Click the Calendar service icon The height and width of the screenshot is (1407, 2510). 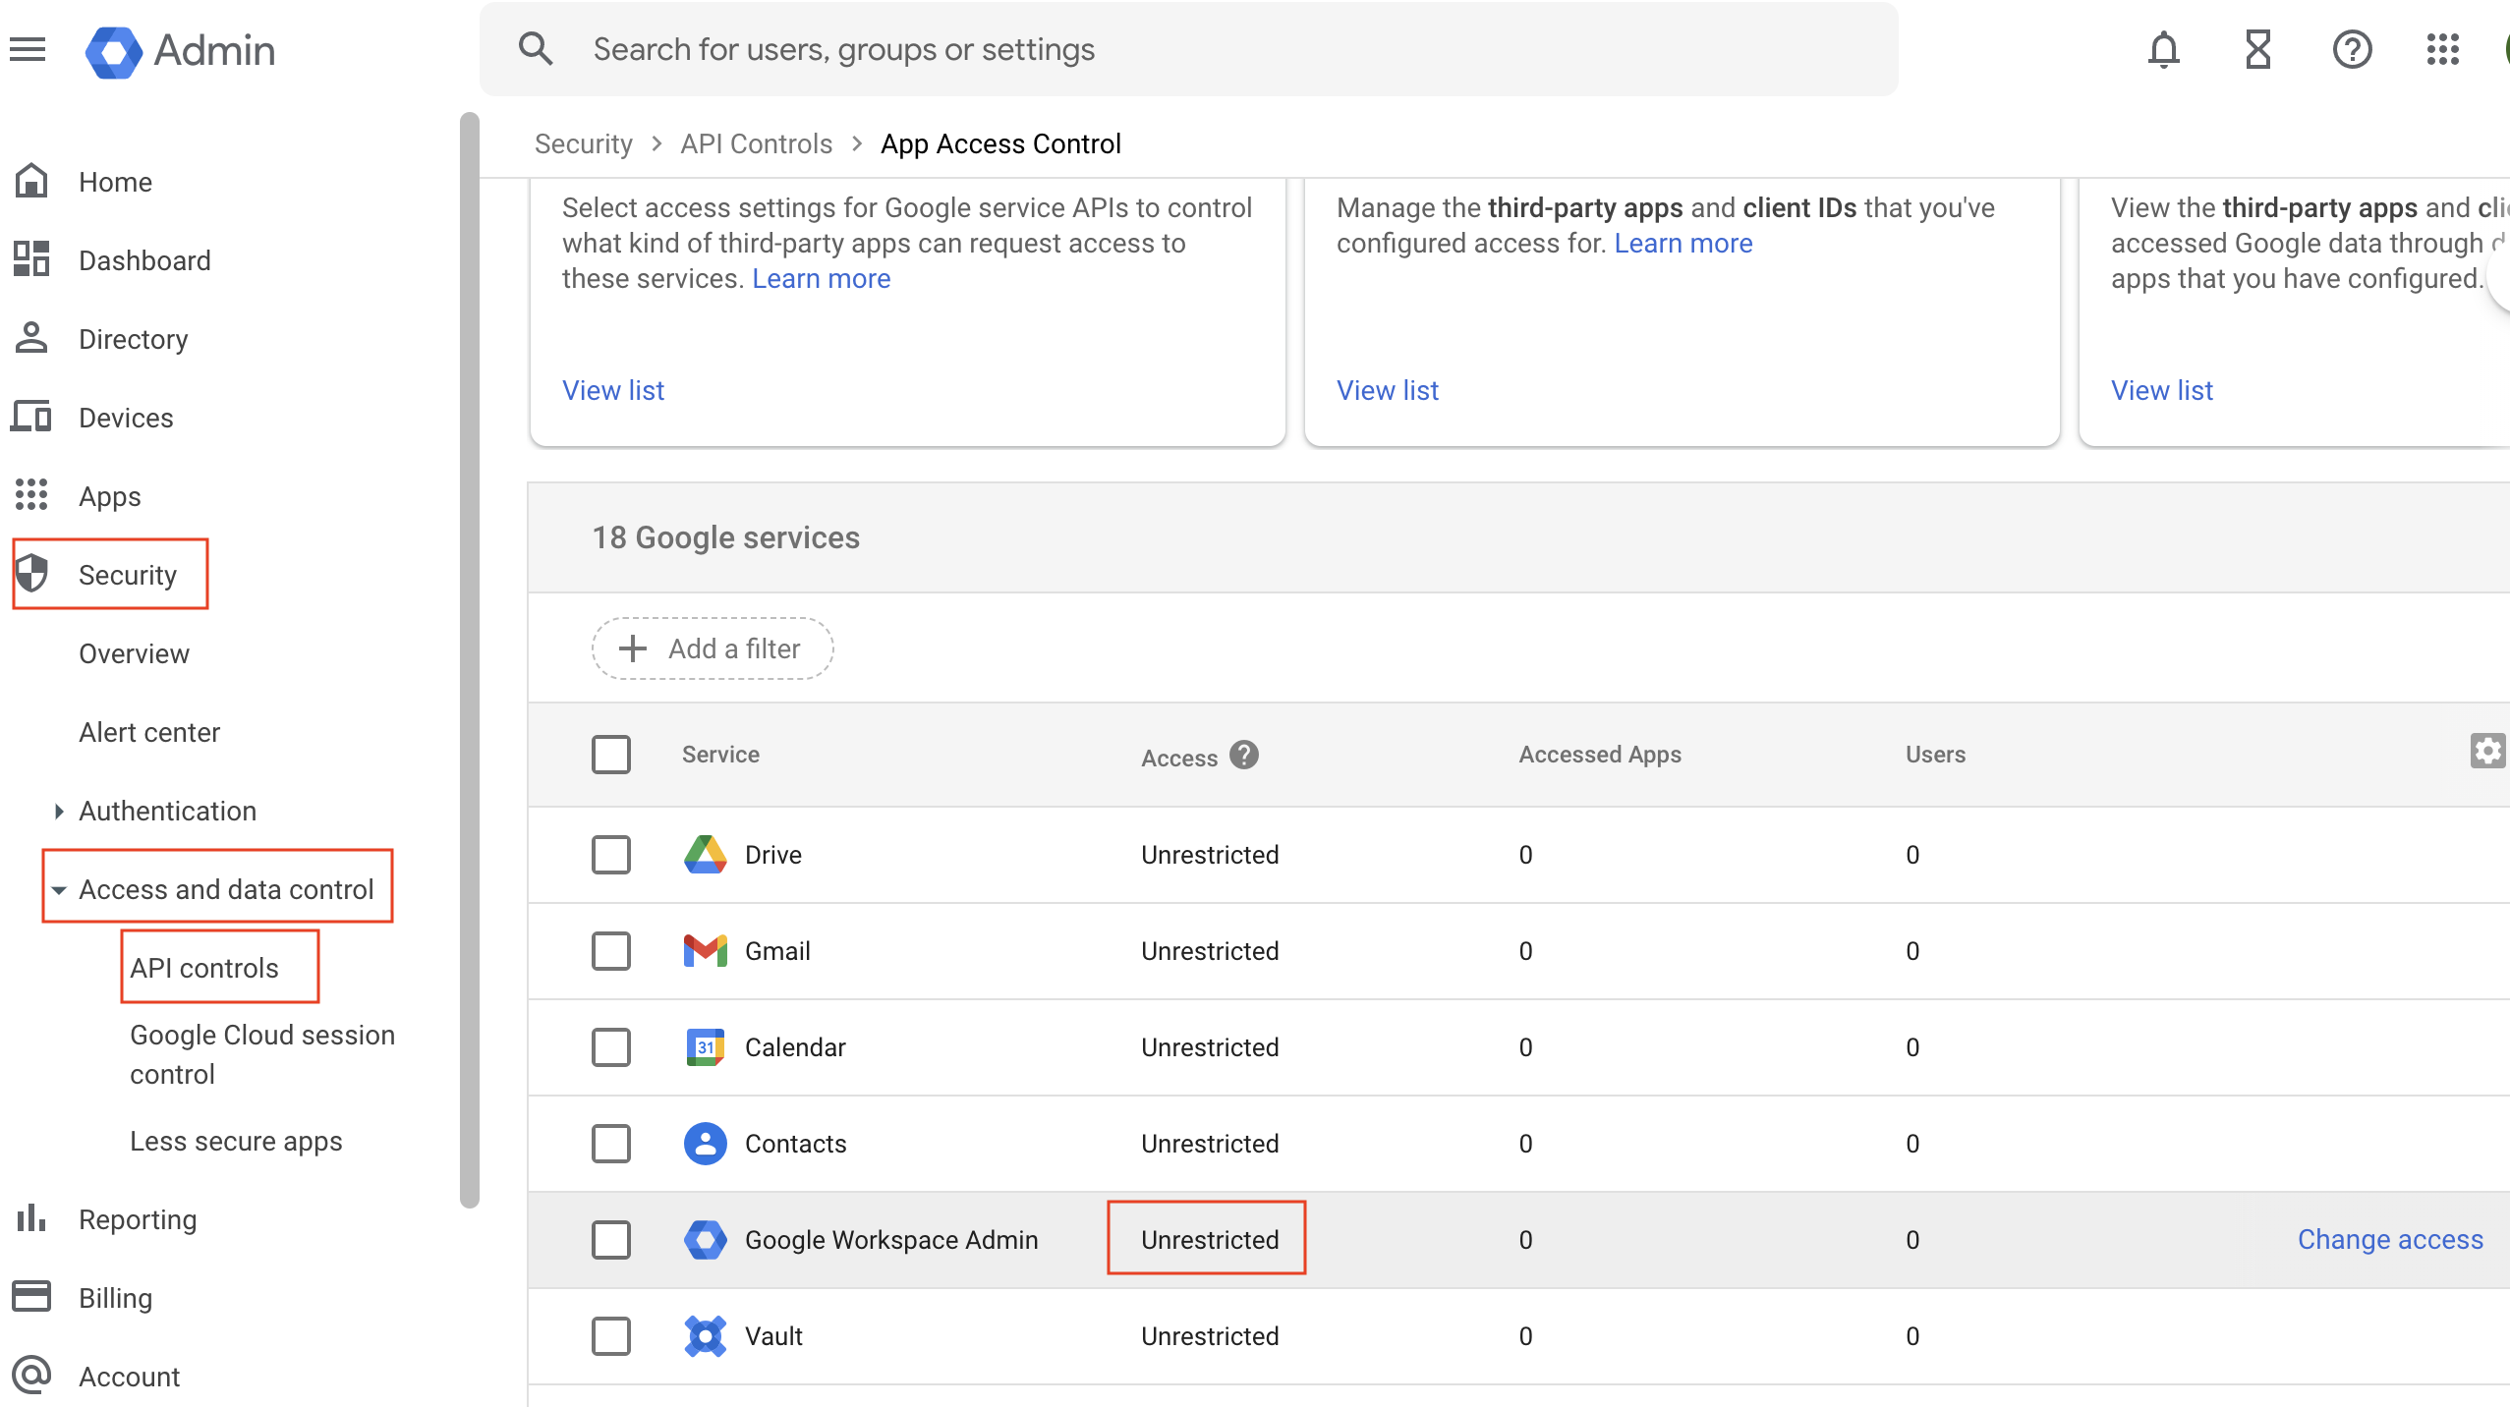[706, 1046]
